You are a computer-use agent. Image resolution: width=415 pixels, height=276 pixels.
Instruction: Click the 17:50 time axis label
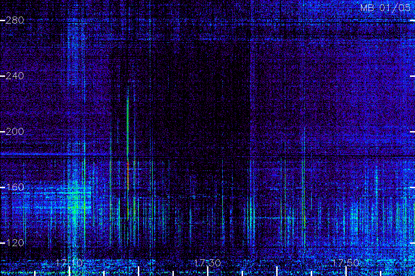346,263
